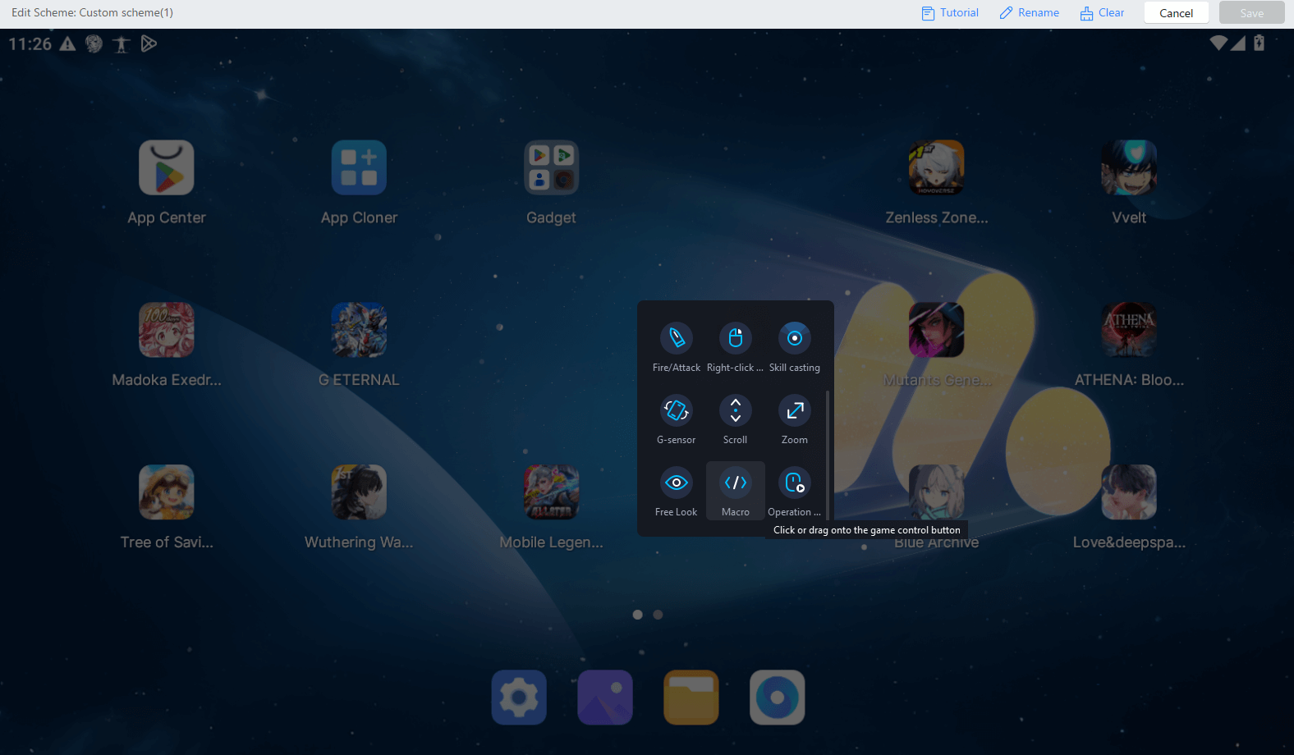Switch to second home screen page dot

[x=658, y=615]
